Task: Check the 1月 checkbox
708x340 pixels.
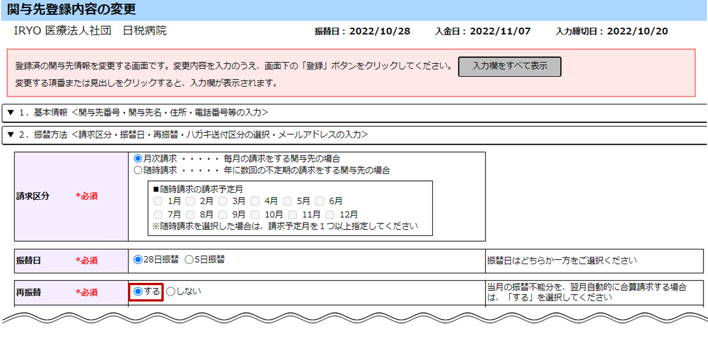Action: [159, 201]
